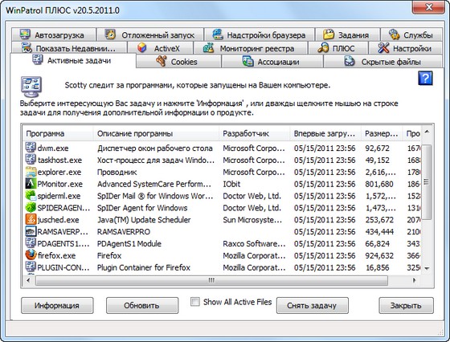Screen dimensions: 450x342
Task: Click the taskhost.exe process icon
Action: coord(31,160)
